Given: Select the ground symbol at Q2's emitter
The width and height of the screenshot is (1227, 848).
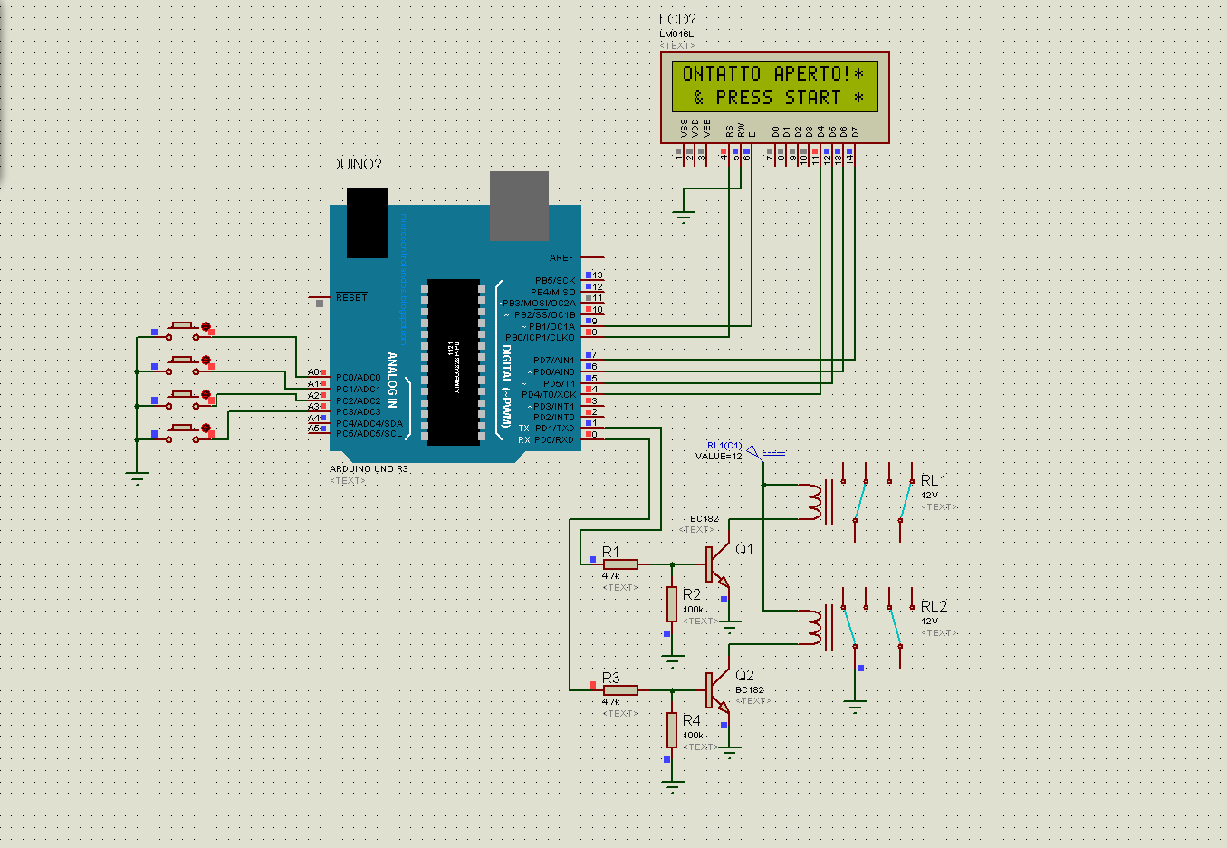Looking at the screenshot, I should click(x=731, y=750).
